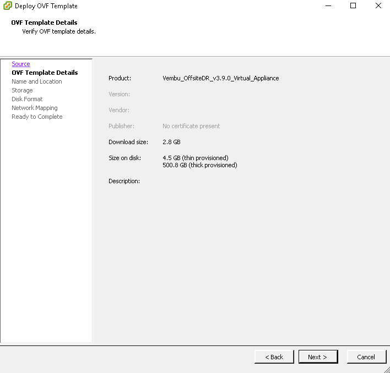Click the OVF Template Details header title

pyautogui.click(x=44, y=23)
